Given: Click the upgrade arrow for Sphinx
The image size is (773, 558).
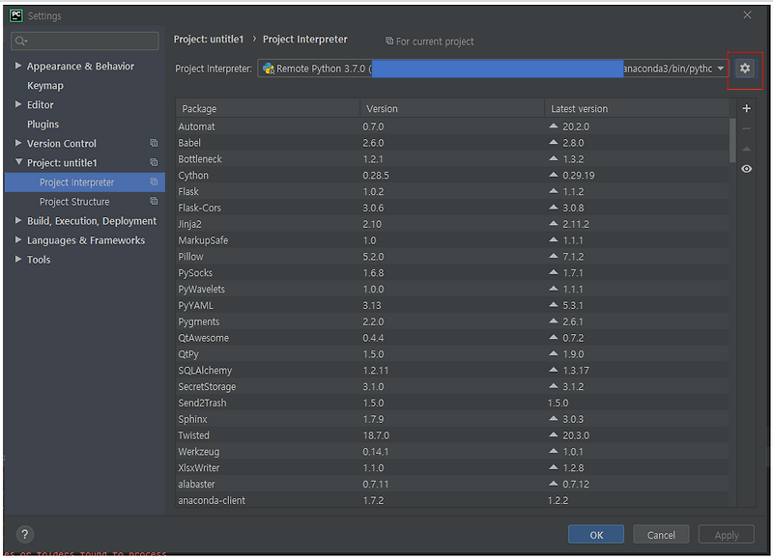Looking at the screenshot, I should (554, 419).
